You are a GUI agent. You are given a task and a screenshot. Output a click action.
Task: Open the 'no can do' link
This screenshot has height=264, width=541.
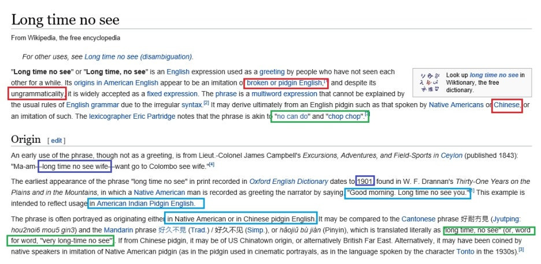[292, 116]
